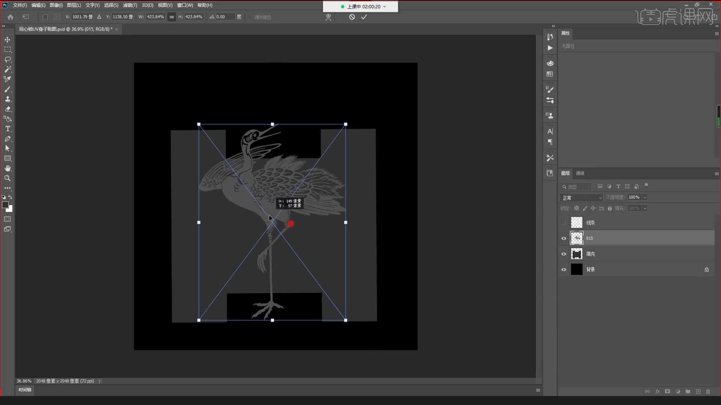Select the 时间轴 timeline tab
The height and width of the screenshot is (405, 721).
[x=25, y=390]
